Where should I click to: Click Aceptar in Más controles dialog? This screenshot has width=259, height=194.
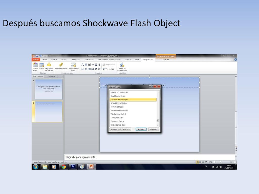point(141,129)
